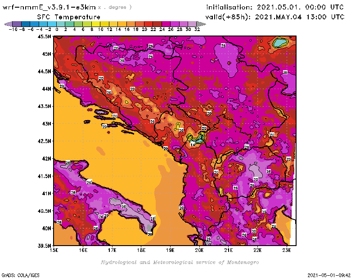Click the '44N' latitude axis label
360x278 pixels.
[x=46, y=89]
